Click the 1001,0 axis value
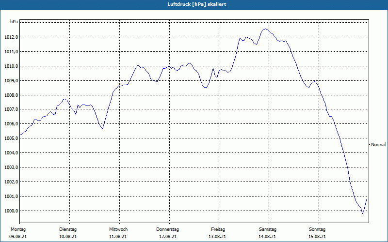The image size is (388, 242). point(11,197)
